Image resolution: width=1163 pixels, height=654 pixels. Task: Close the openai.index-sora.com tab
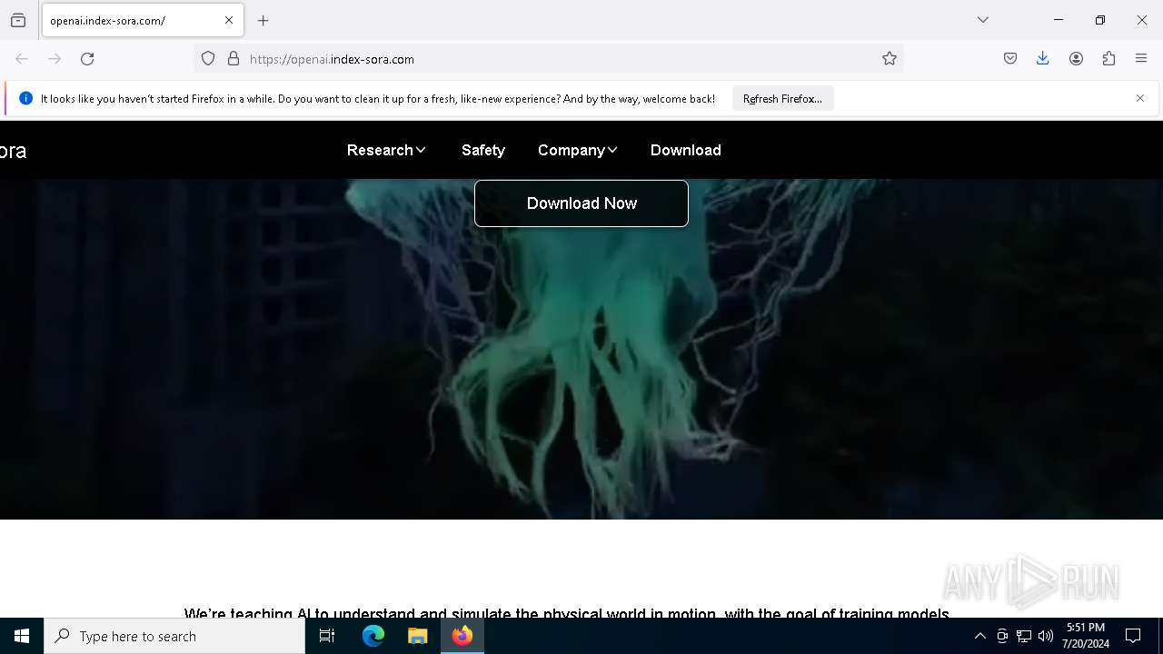coord(229,20)
